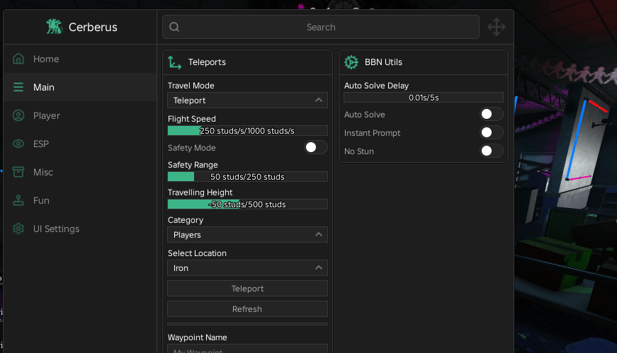
Task: Click the Waypoint Name input field
Action: tap(247, 349)
